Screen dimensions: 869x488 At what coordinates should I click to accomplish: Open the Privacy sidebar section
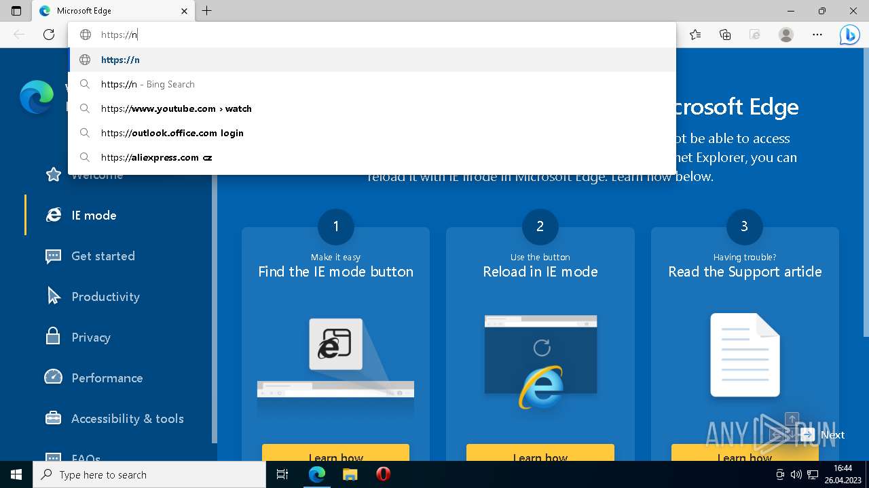click(x=91, y=337)
